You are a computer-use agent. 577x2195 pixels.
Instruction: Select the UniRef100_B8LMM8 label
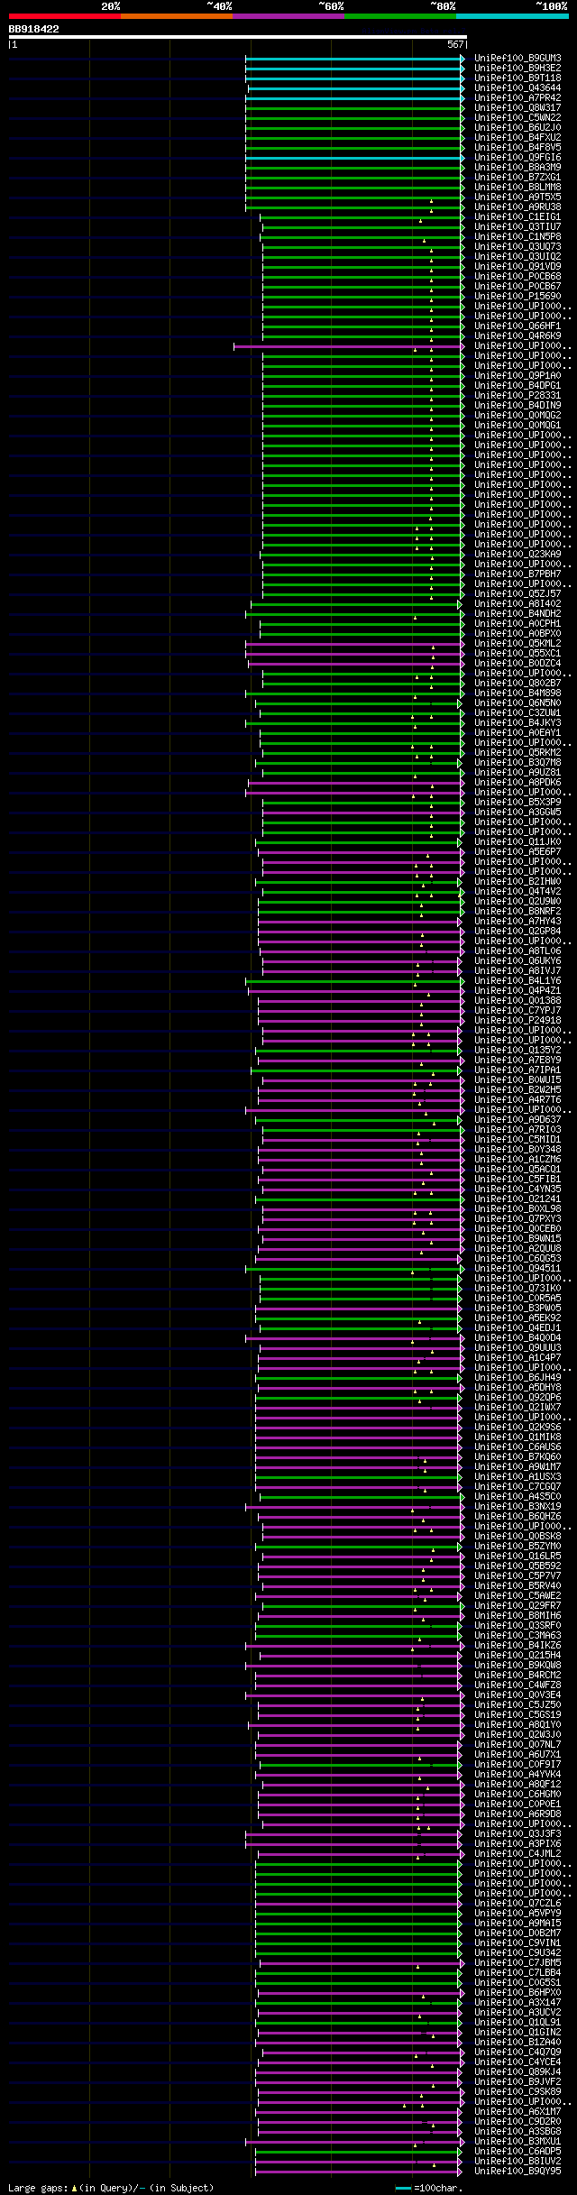point(517,188)
